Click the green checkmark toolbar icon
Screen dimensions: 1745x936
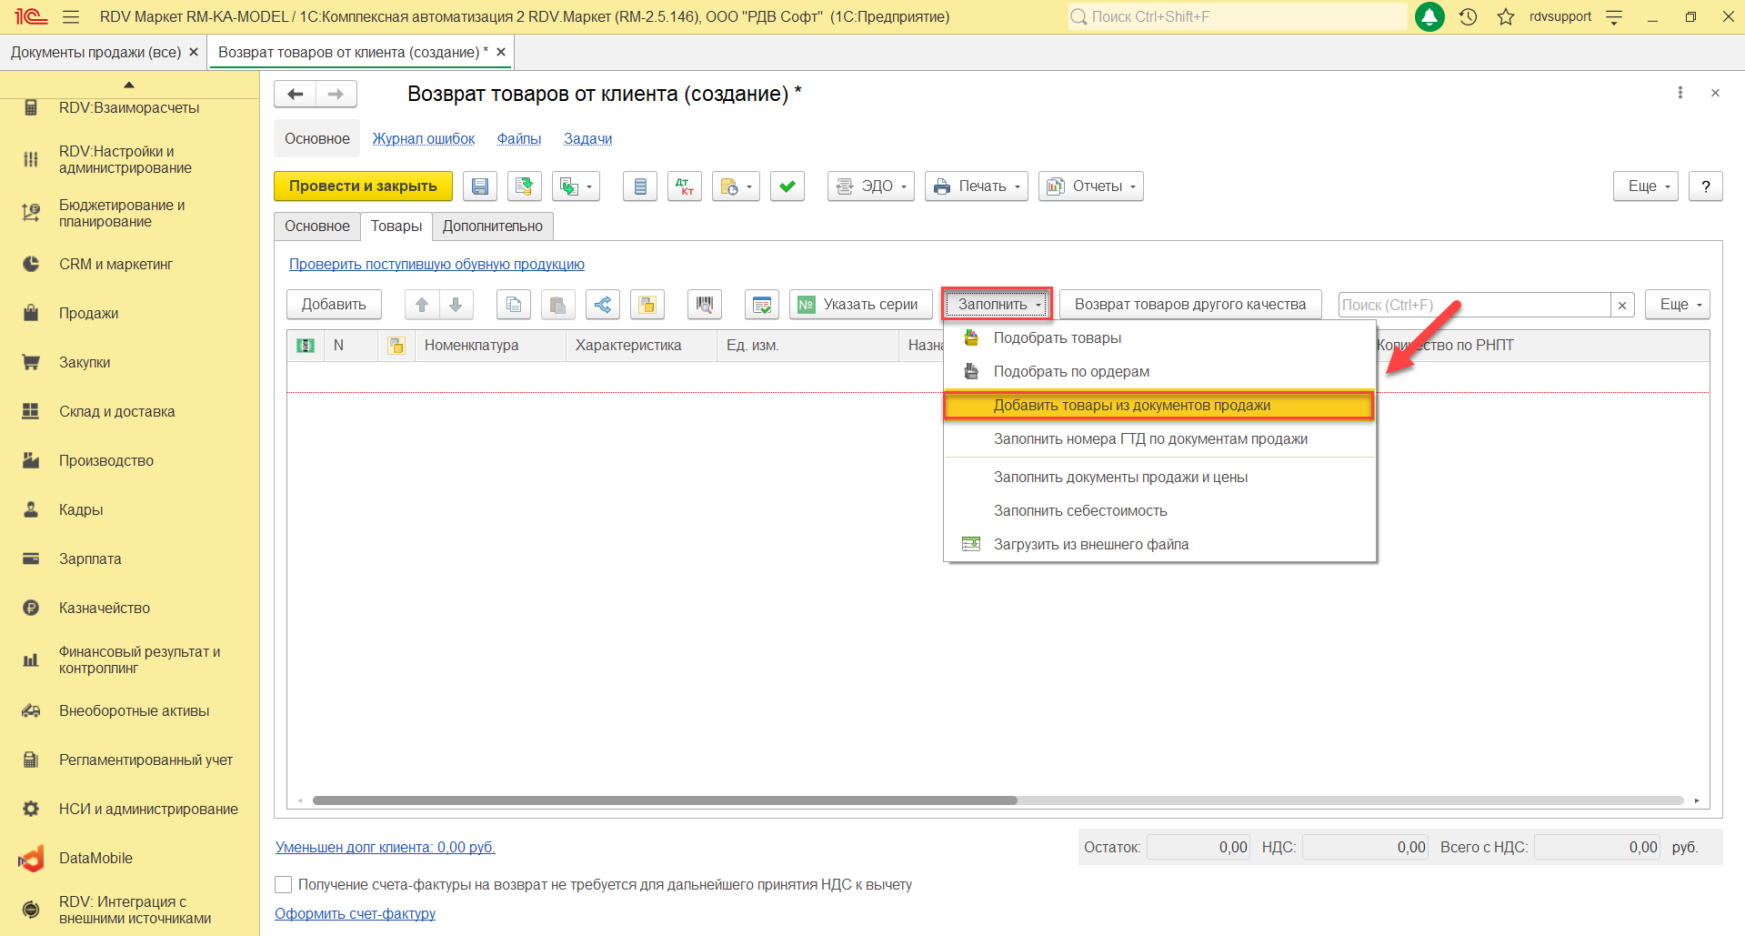[x=787, y=186]
